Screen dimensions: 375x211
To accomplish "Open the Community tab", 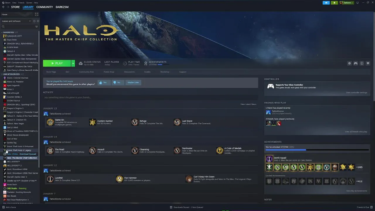I will [45, 7].
